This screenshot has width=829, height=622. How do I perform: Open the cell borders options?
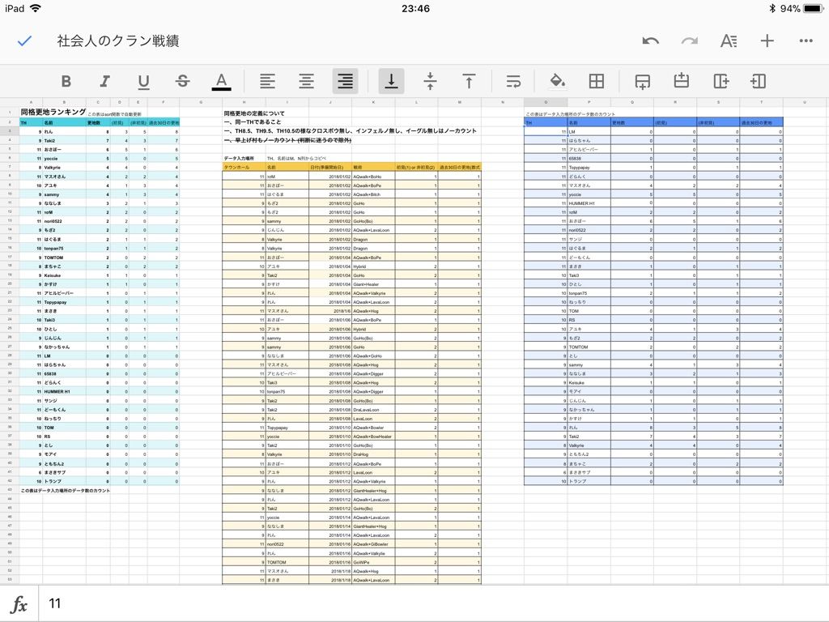(597, 81)
